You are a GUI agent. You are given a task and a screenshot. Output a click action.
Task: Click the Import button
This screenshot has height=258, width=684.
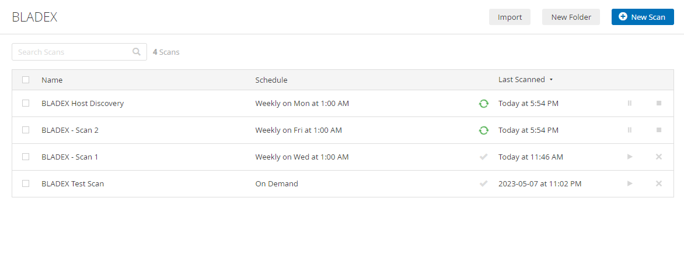click(x=509, y=17)
